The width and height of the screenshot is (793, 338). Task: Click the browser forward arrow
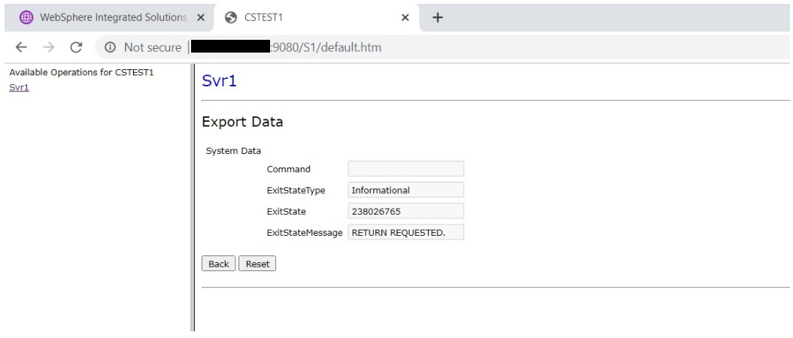click(x=49, y=48)
